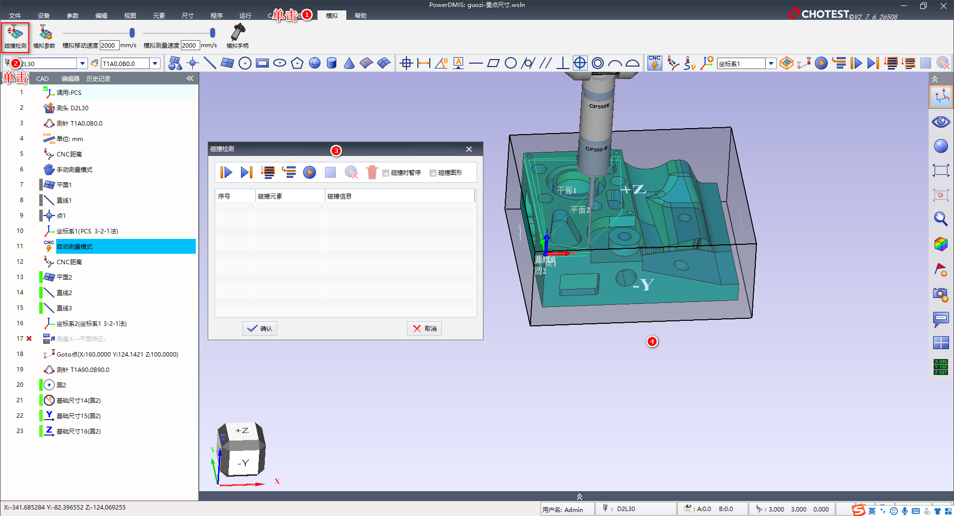954x516 pixels.
Task: Open the T1A0.0B0.0 tip angle dropdown
Action: click(x=155, y=64)
